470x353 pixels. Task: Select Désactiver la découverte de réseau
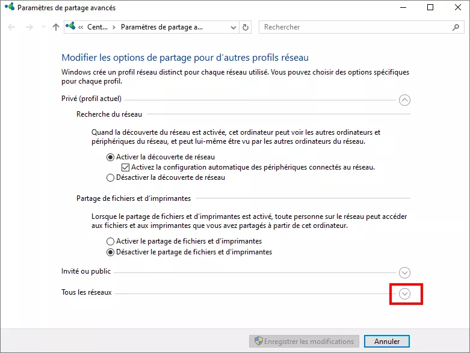point(110,177)
